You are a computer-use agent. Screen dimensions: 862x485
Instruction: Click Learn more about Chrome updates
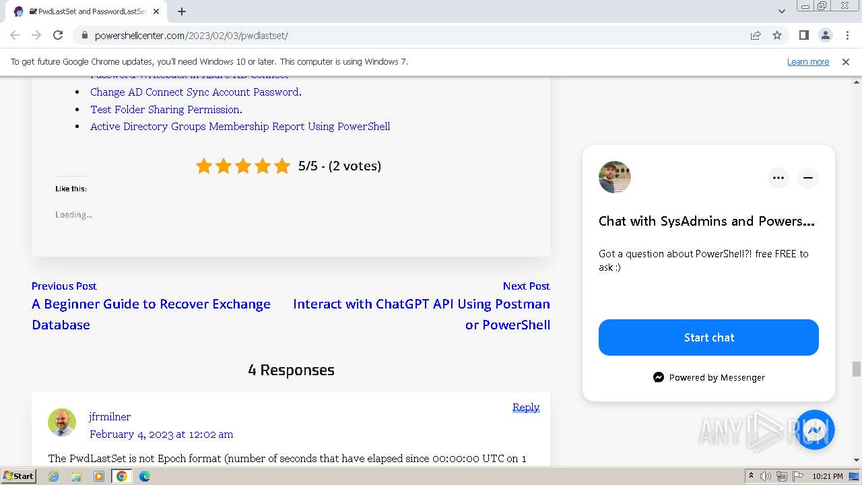(x=808, y=61)
